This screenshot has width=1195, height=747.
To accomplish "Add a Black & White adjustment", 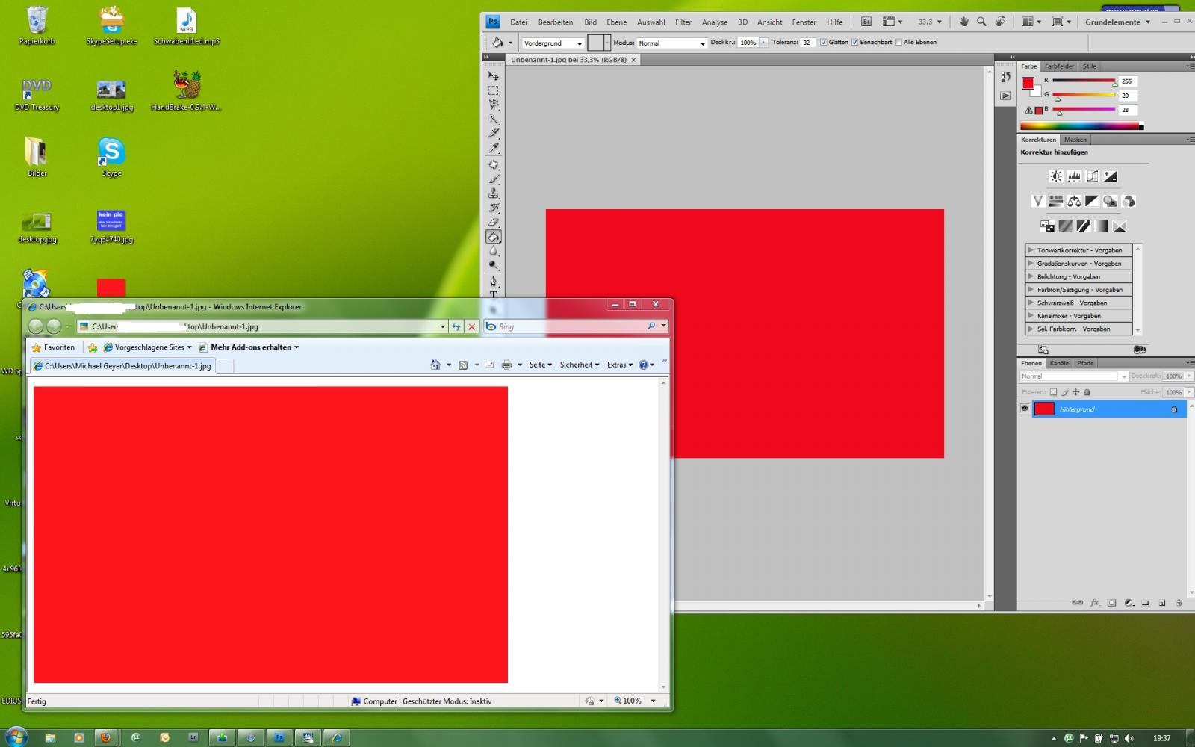I will (x=1092, y=201).
